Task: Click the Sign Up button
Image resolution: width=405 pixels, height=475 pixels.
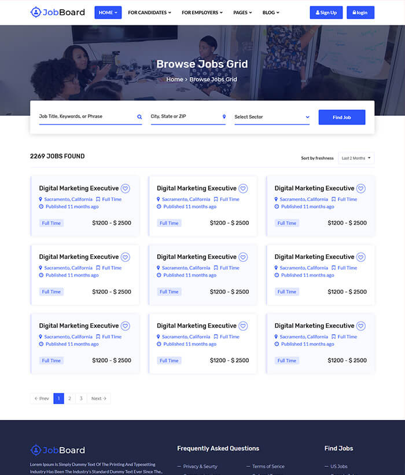Action: pos(326,12)
